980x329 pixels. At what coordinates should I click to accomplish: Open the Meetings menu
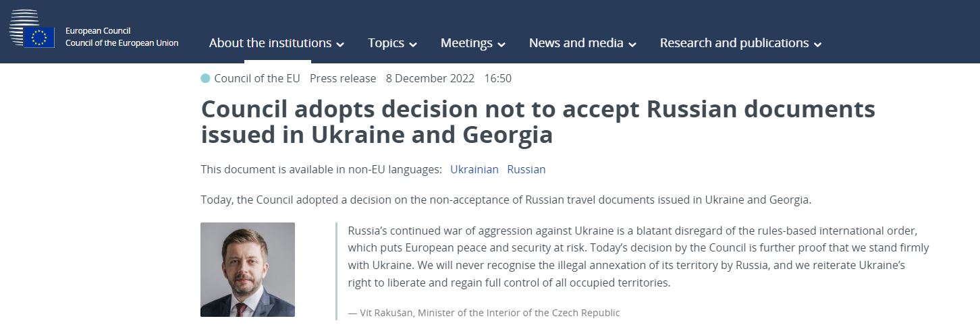(473, 43)
